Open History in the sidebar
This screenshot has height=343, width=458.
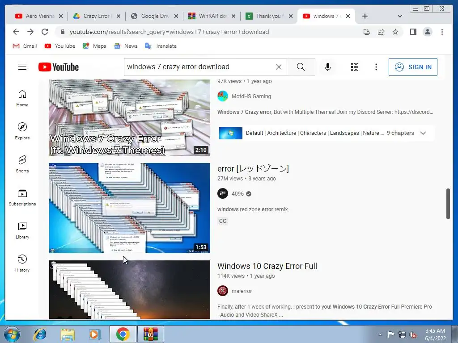click(22, 264)
